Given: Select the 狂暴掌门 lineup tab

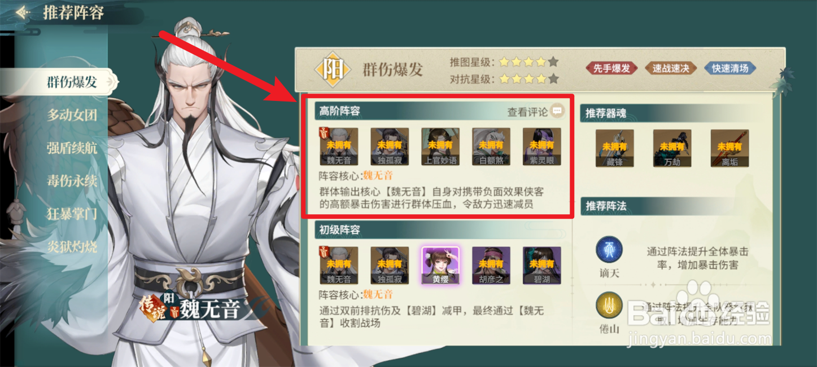Looking at the screenshot, I should [x=72, y=214].
